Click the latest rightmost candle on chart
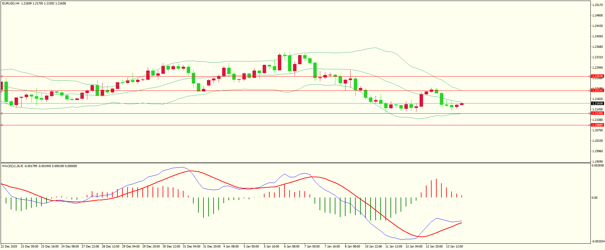This screenshot has height=250, width=605. 462,104
